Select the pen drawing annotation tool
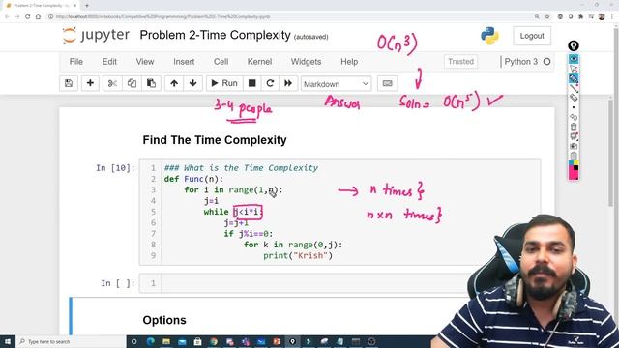Viewport: 619px width, 348px height. 574,78
